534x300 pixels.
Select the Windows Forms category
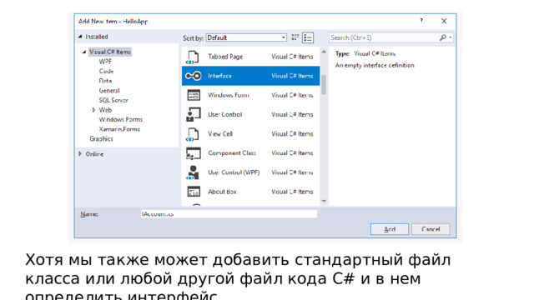pos(120,119)
